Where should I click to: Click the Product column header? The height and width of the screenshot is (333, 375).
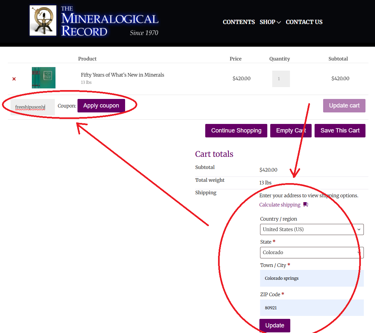pos(87,59)
